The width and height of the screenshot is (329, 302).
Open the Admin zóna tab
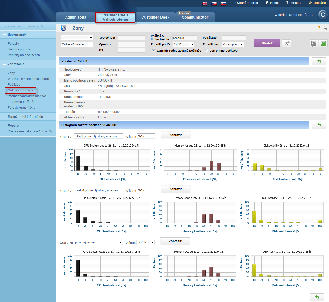[x=76, y=17]
